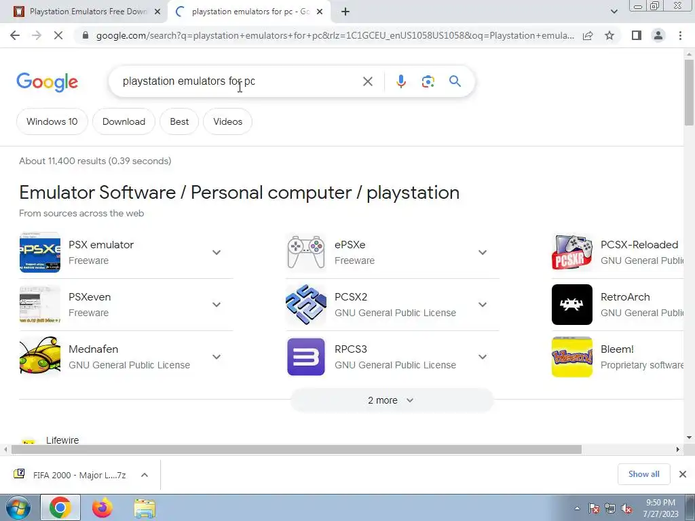Viewport: 695px width, 521px height.
Task: Open the browser side panel icon
Action: pyautogui.click(x=637, y=35)
